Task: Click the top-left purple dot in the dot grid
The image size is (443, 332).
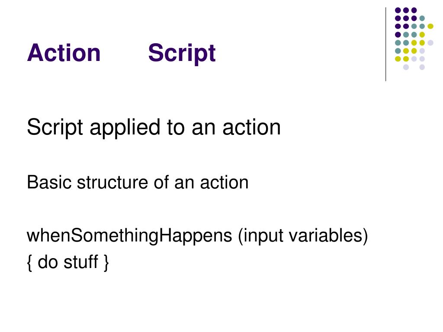Action: pyautogui.click(x=398, y=10)
